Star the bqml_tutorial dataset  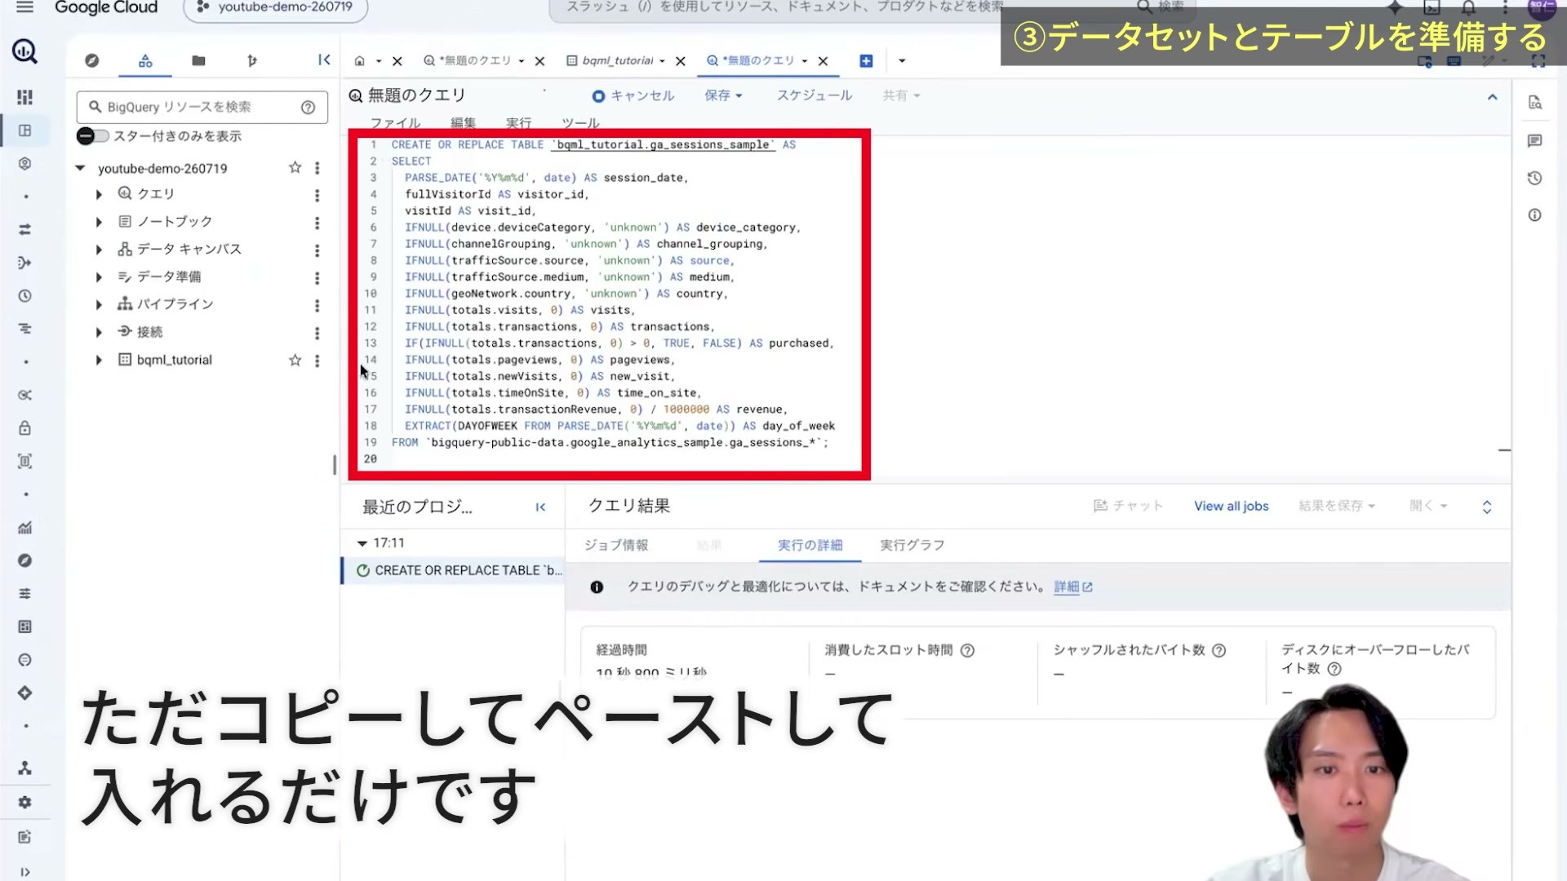click(x=295, y=360)
